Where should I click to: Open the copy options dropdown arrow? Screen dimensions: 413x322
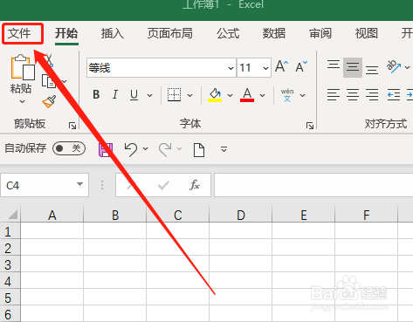65,81
